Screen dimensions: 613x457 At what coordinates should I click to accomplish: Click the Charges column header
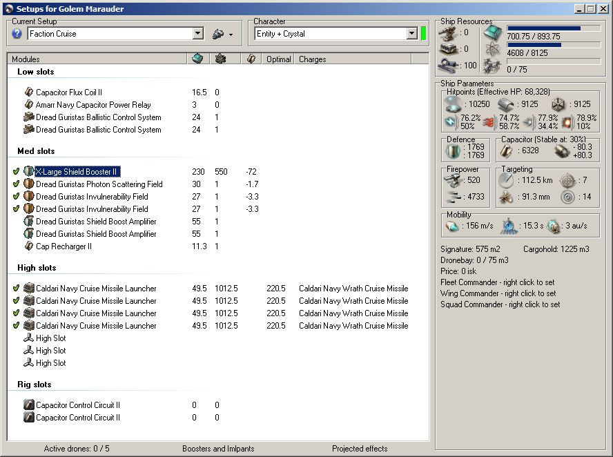tap(352, 59)
